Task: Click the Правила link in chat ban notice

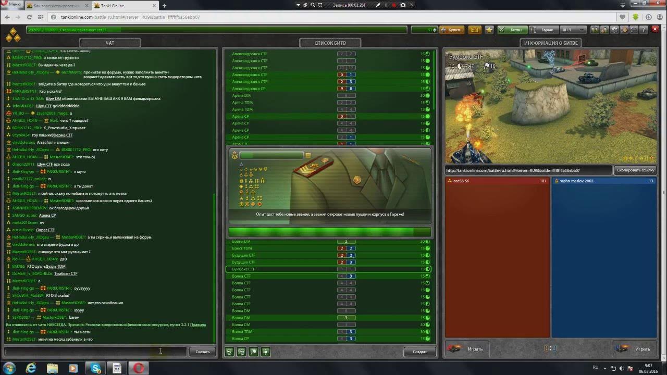Action: tap(198, 324)
